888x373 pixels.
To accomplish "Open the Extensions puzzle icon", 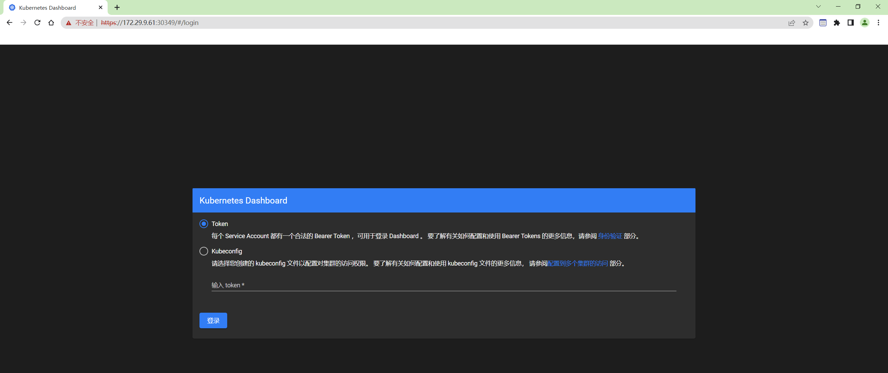I will coord(837,23).
